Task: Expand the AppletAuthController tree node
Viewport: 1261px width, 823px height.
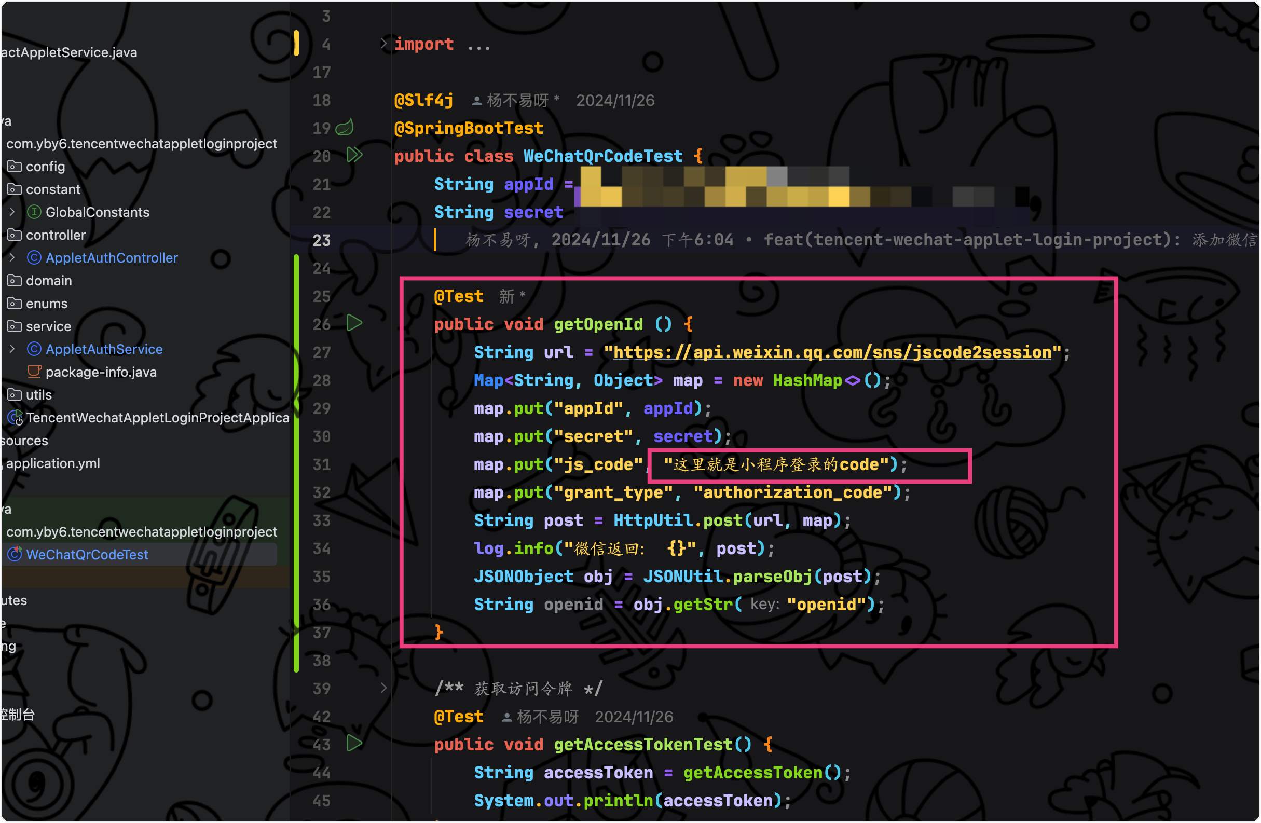Action: 12,257
